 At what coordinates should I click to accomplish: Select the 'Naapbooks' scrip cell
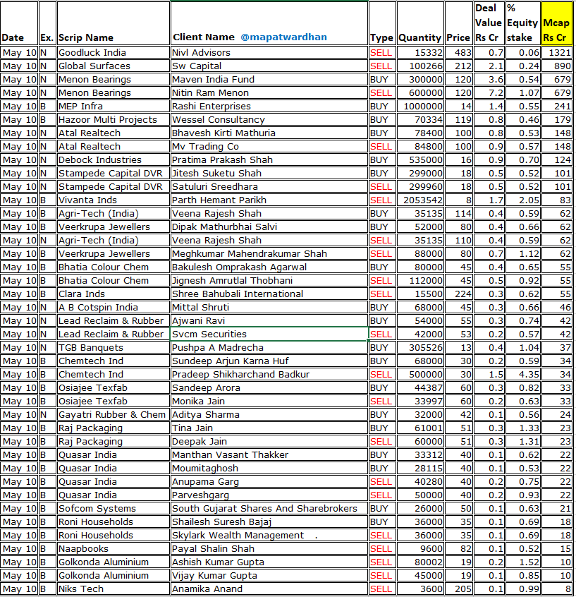114,548
